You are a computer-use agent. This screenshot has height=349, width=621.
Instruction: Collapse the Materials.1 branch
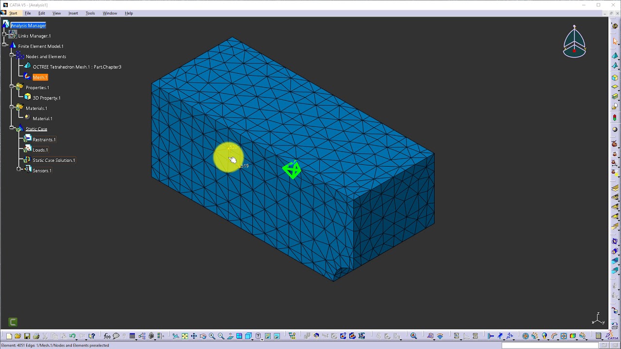coord(12,107)
